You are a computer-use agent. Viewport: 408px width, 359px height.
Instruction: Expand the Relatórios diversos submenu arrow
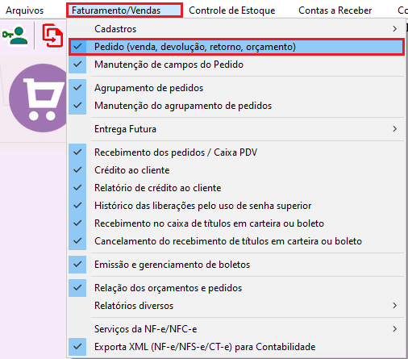point(394,306)
